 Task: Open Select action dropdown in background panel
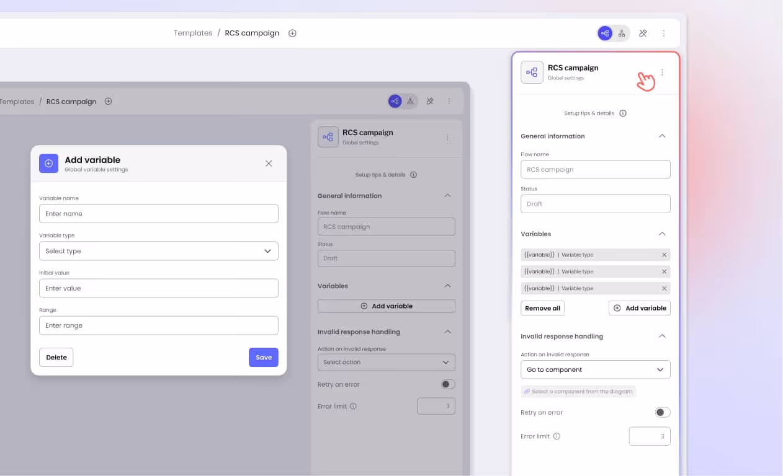click(387, 362)
